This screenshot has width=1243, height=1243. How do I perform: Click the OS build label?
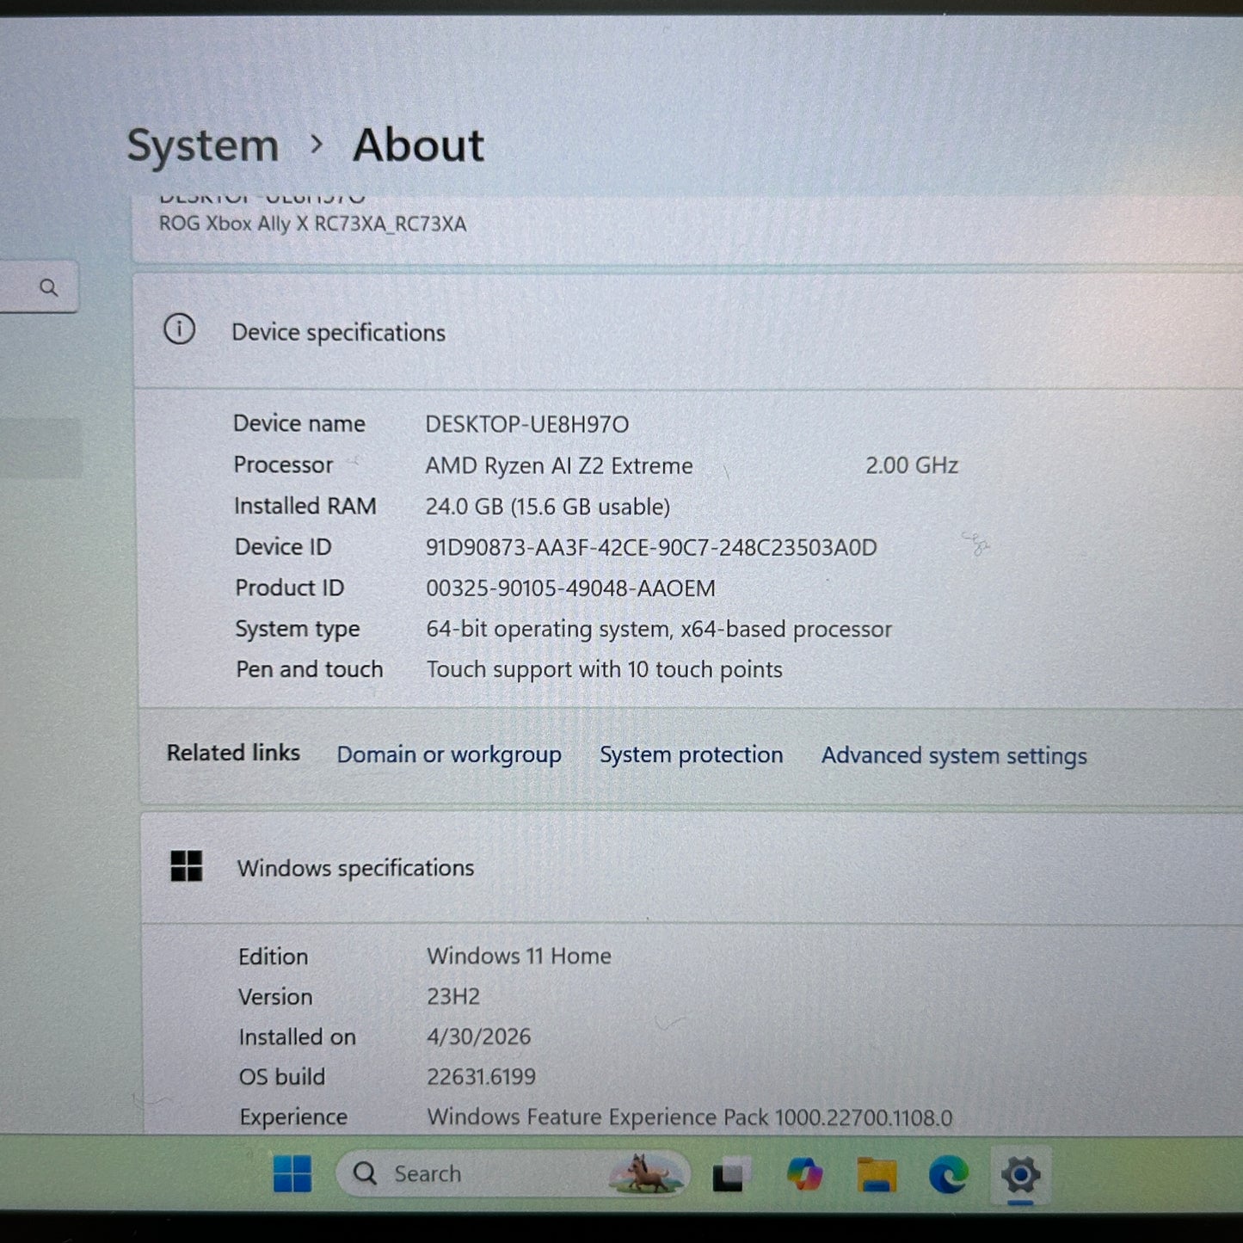tap(282, 1076)
